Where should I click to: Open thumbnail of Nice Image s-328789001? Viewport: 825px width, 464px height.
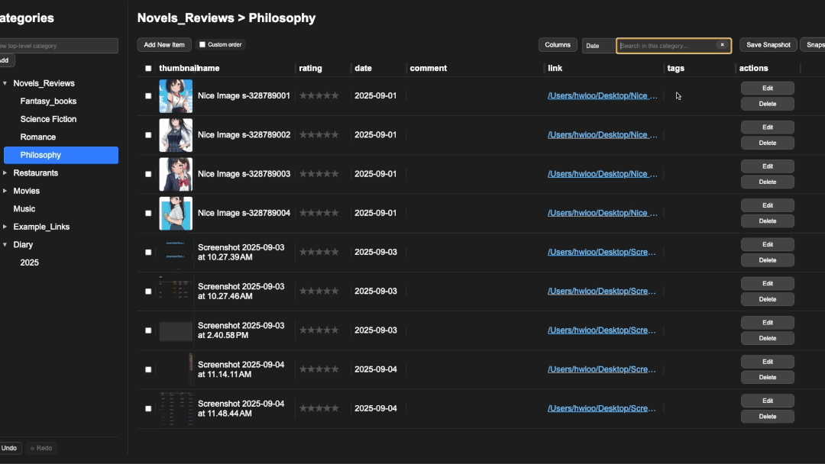click(x=176, y=96)
